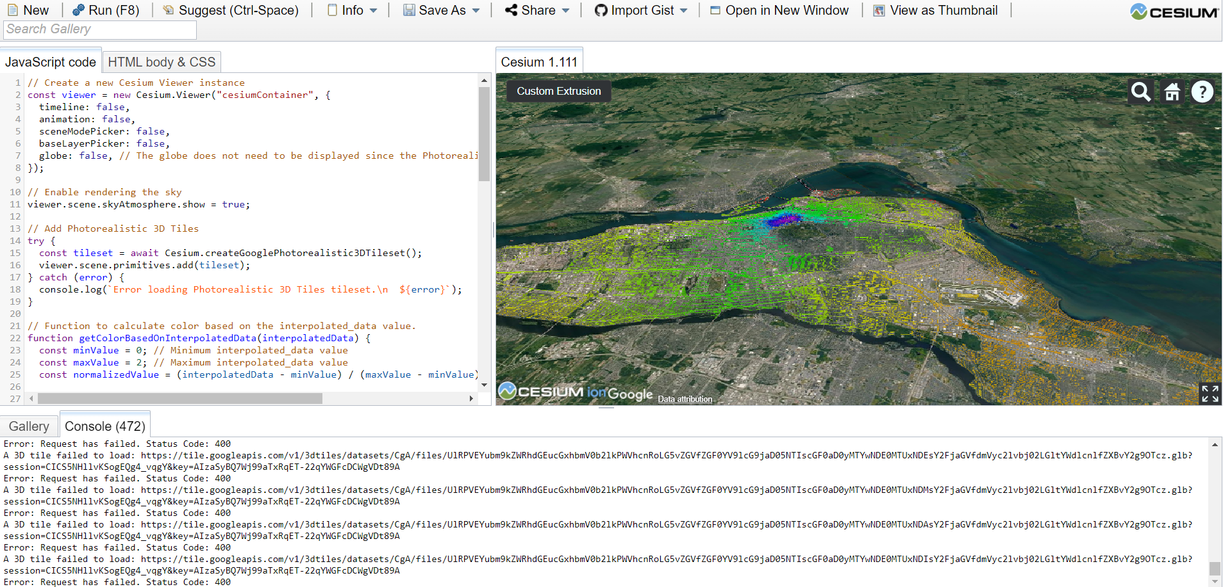Toggle fullscreen mode in Cesium viewer
1223x587 pixels.
1210,394
